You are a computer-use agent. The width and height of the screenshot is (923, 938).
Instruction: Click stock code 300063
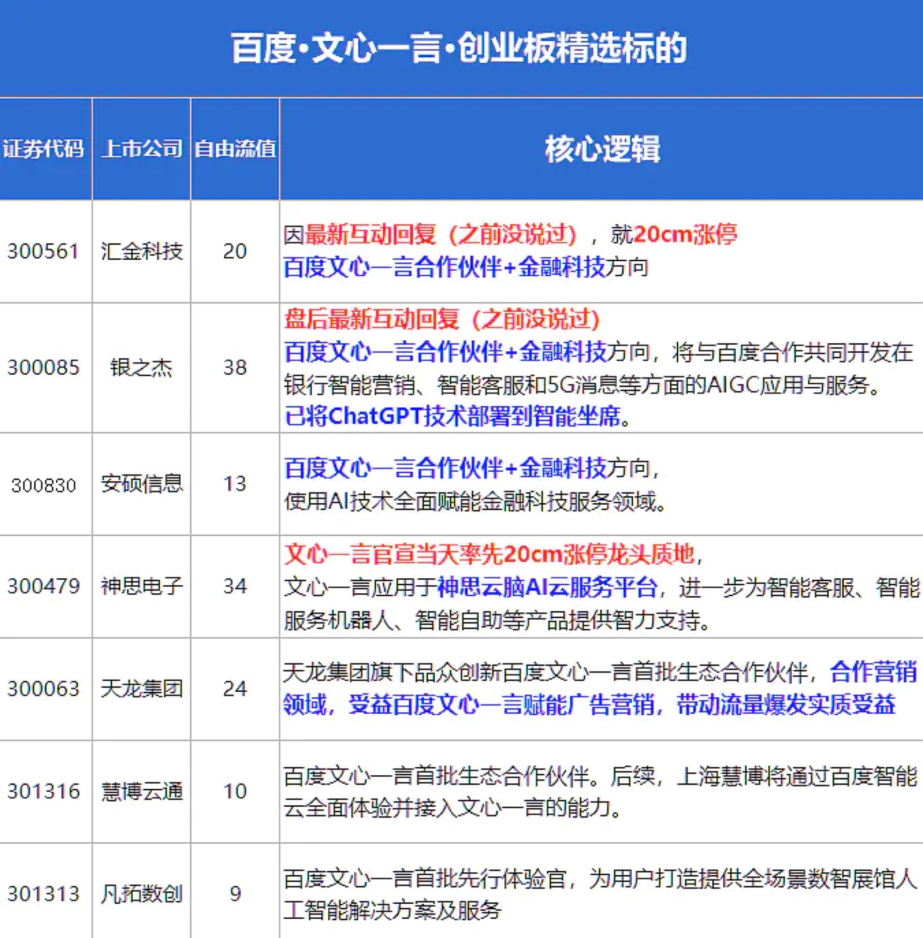click(43, 689)
